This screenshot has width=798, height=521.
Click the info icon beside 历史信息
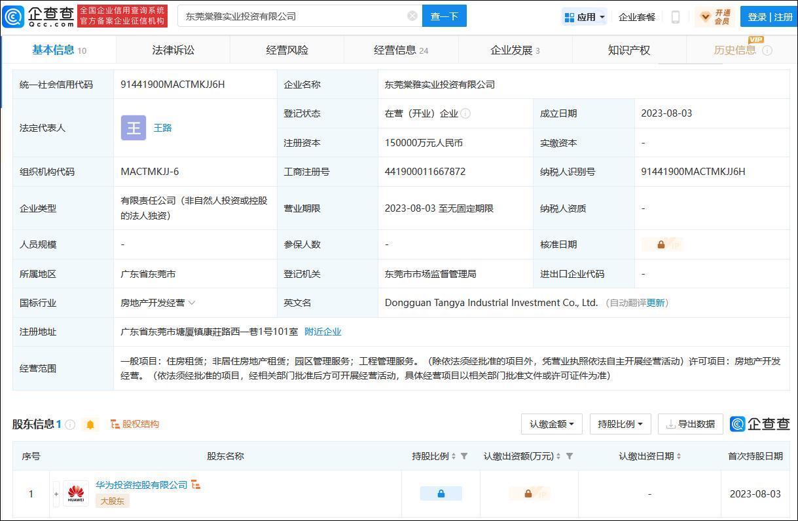(767, 50)
